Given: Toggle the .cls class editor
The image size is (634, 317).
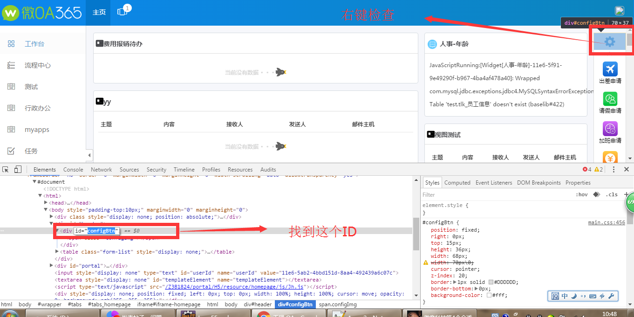Looking at the screenshot, I should tap(612, 194).
